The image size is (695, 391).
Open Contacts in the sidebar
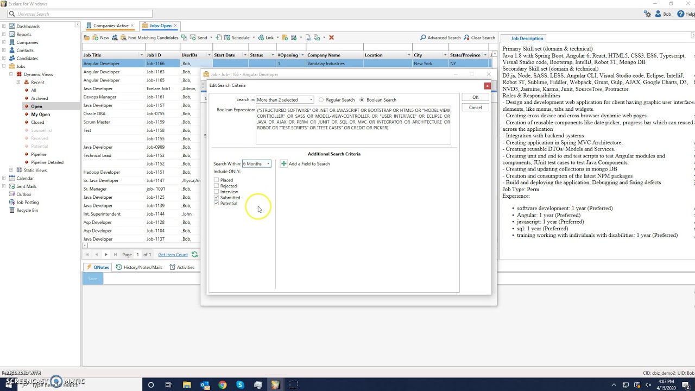coord(24,50)
